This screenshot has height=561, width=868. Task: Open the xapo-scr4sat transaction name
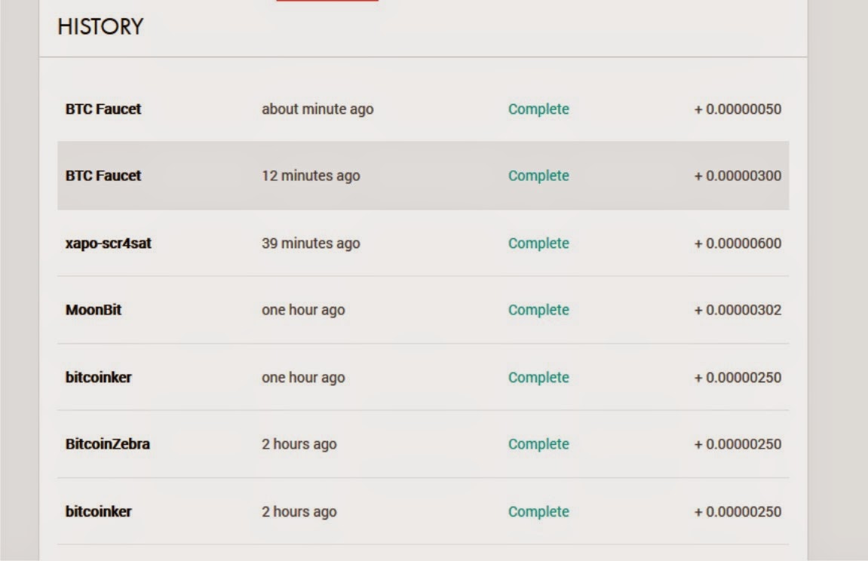coord(109,244)
